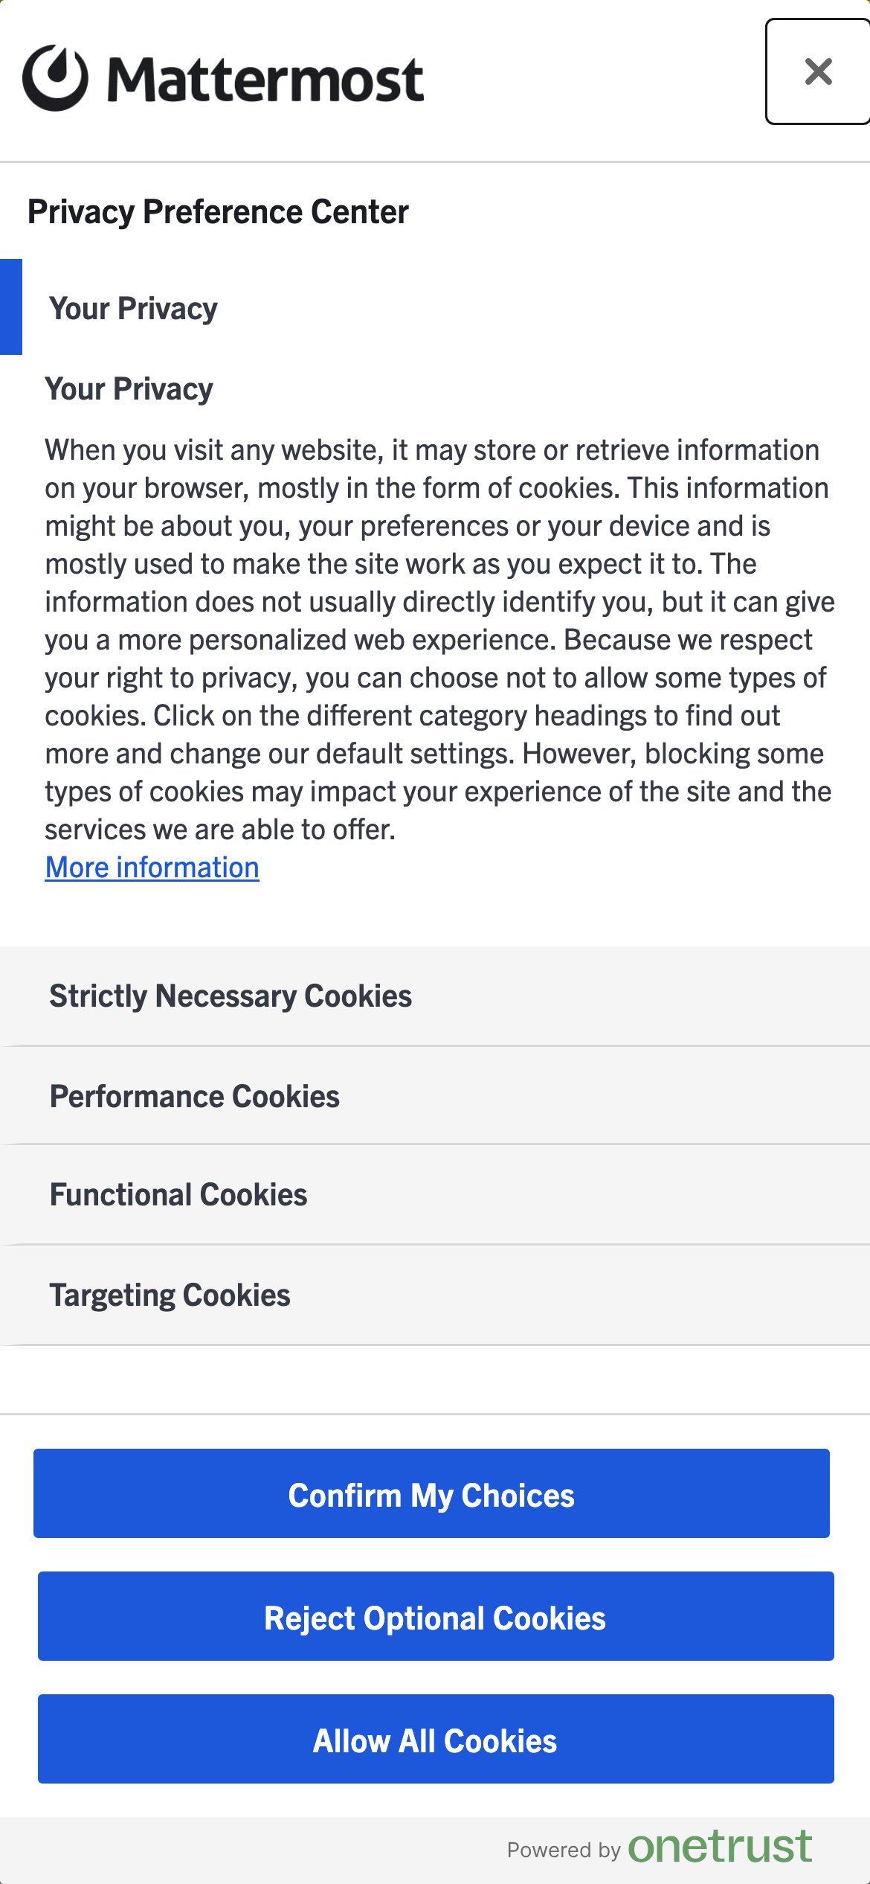Switch to the Performance Cookies category
This screenshot has height=1884, width=870.
point(195,1097)
